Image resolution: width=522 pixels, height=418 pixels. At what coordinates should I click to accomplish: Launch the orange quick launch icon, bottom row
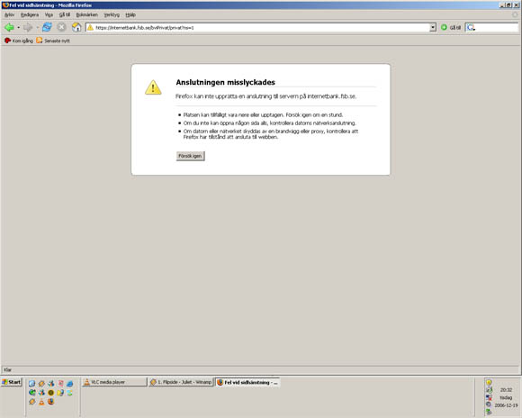32,402
